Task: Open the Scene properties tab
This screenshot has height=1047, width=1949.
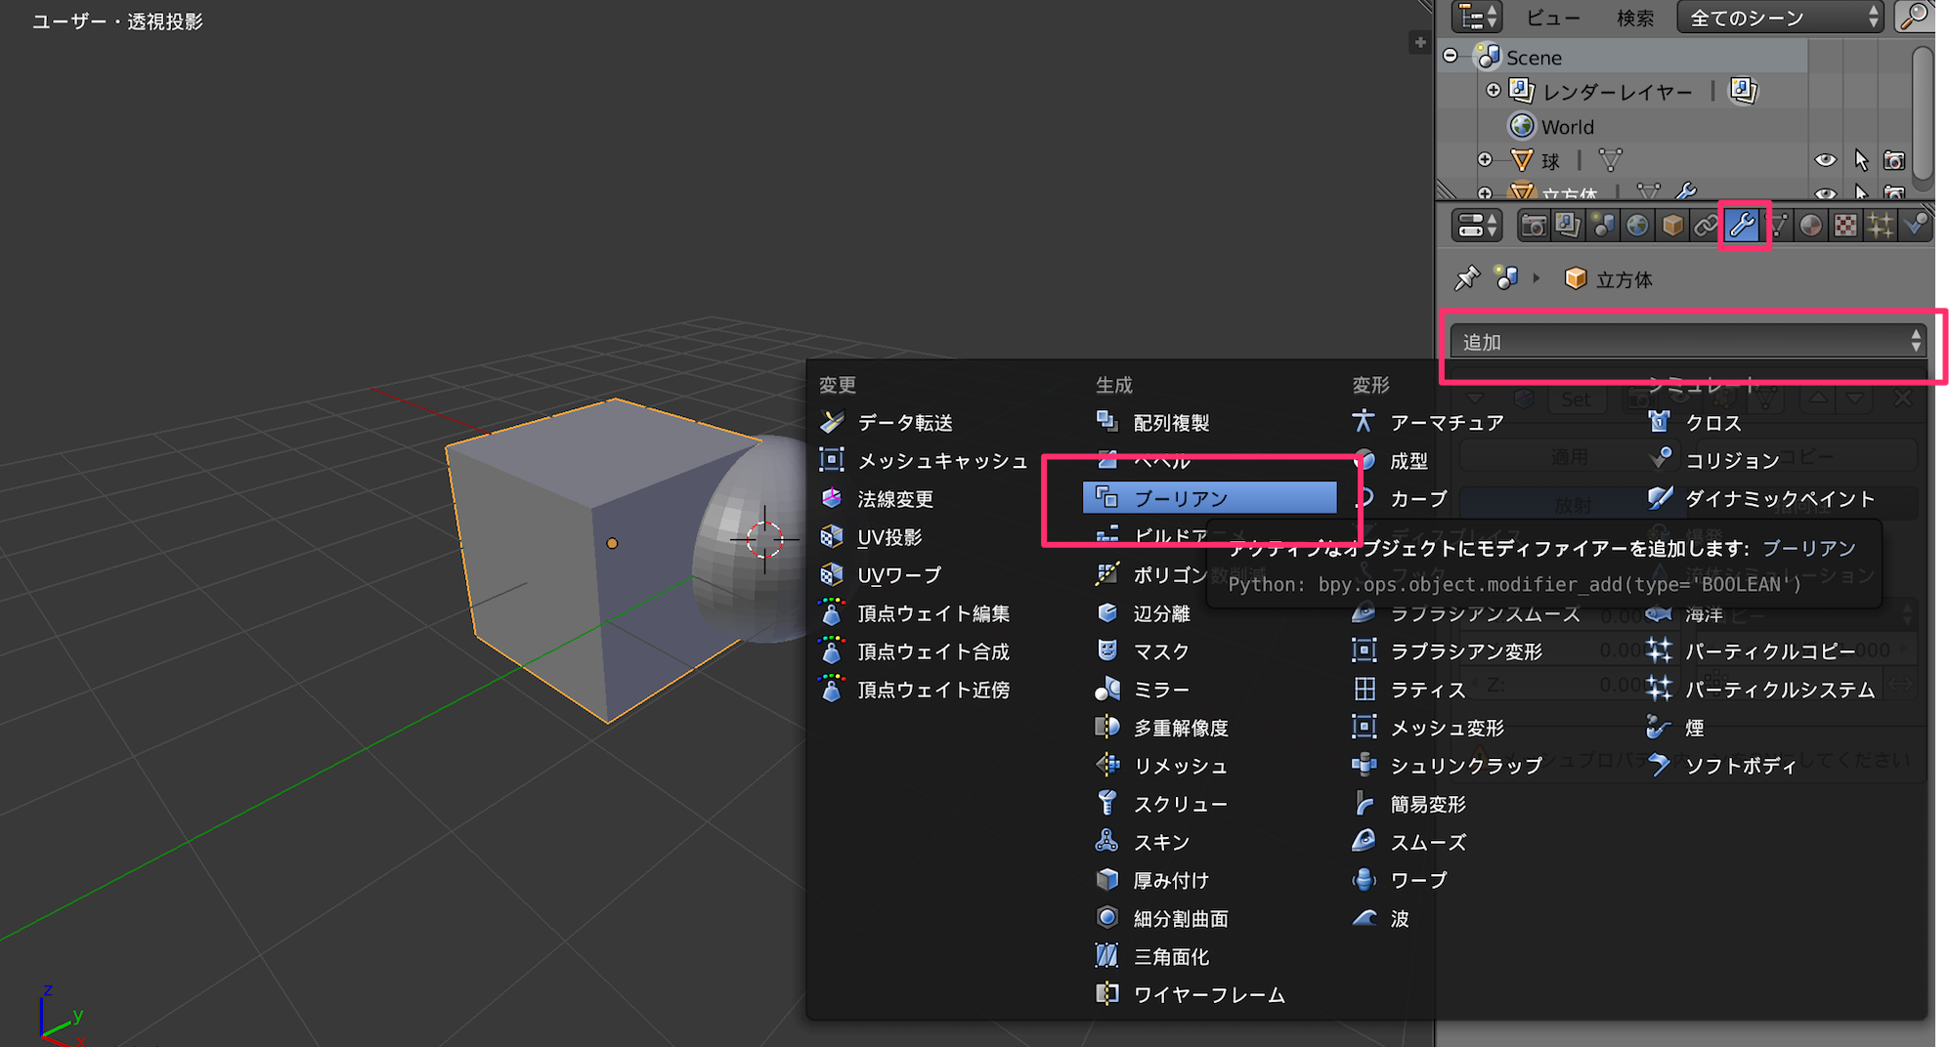Action: tap(1603, 226)
